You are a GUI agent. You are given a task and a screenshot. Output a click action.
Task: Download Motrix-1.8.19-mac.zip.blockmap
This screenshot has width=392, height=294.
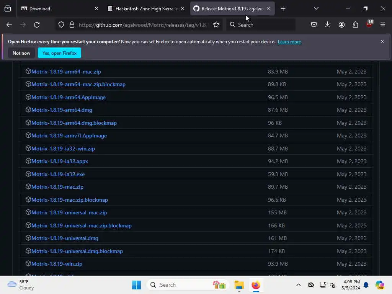70,200
